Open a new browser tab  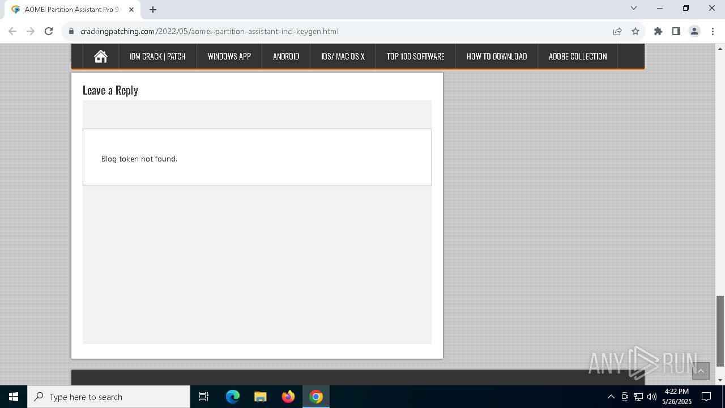[153, 10]
